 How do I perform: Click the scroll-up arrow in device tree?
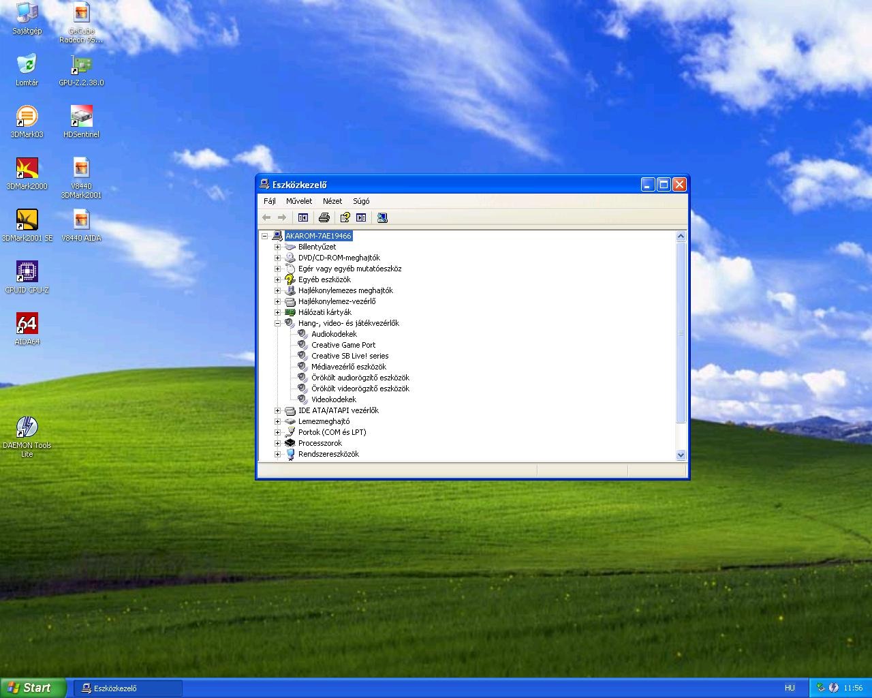pos(681,237)
